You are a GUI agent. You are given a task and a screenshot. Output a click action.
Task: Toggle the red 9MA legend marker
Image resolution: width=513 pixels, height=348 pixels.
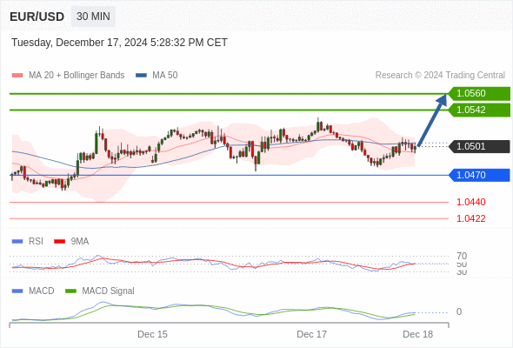(59, 242)
